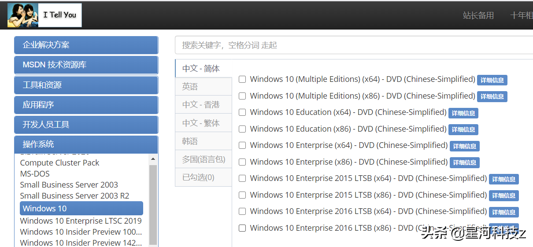
Task: Expand the 开发人员工具 category
Action: 86,125
